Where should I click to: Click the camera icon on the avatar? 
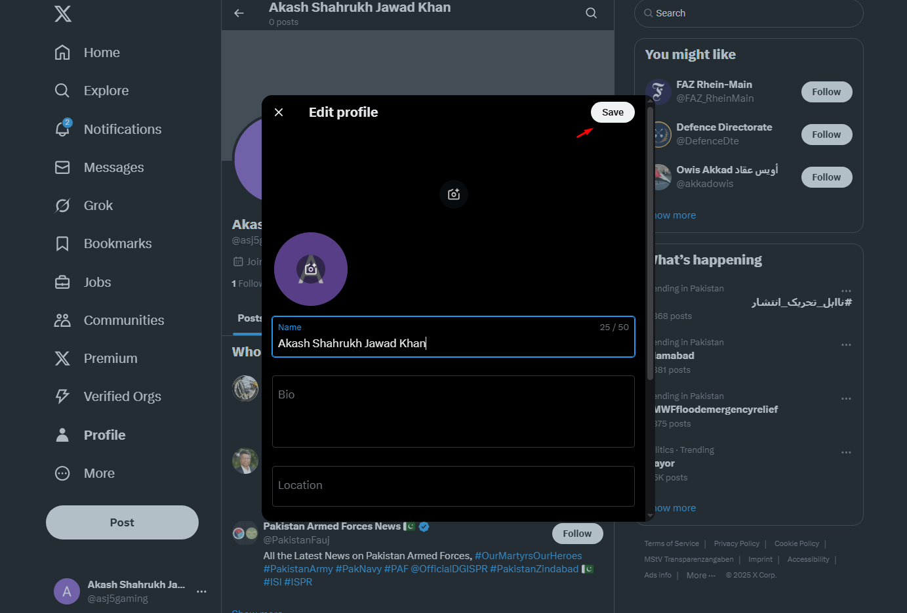[311, 269]
